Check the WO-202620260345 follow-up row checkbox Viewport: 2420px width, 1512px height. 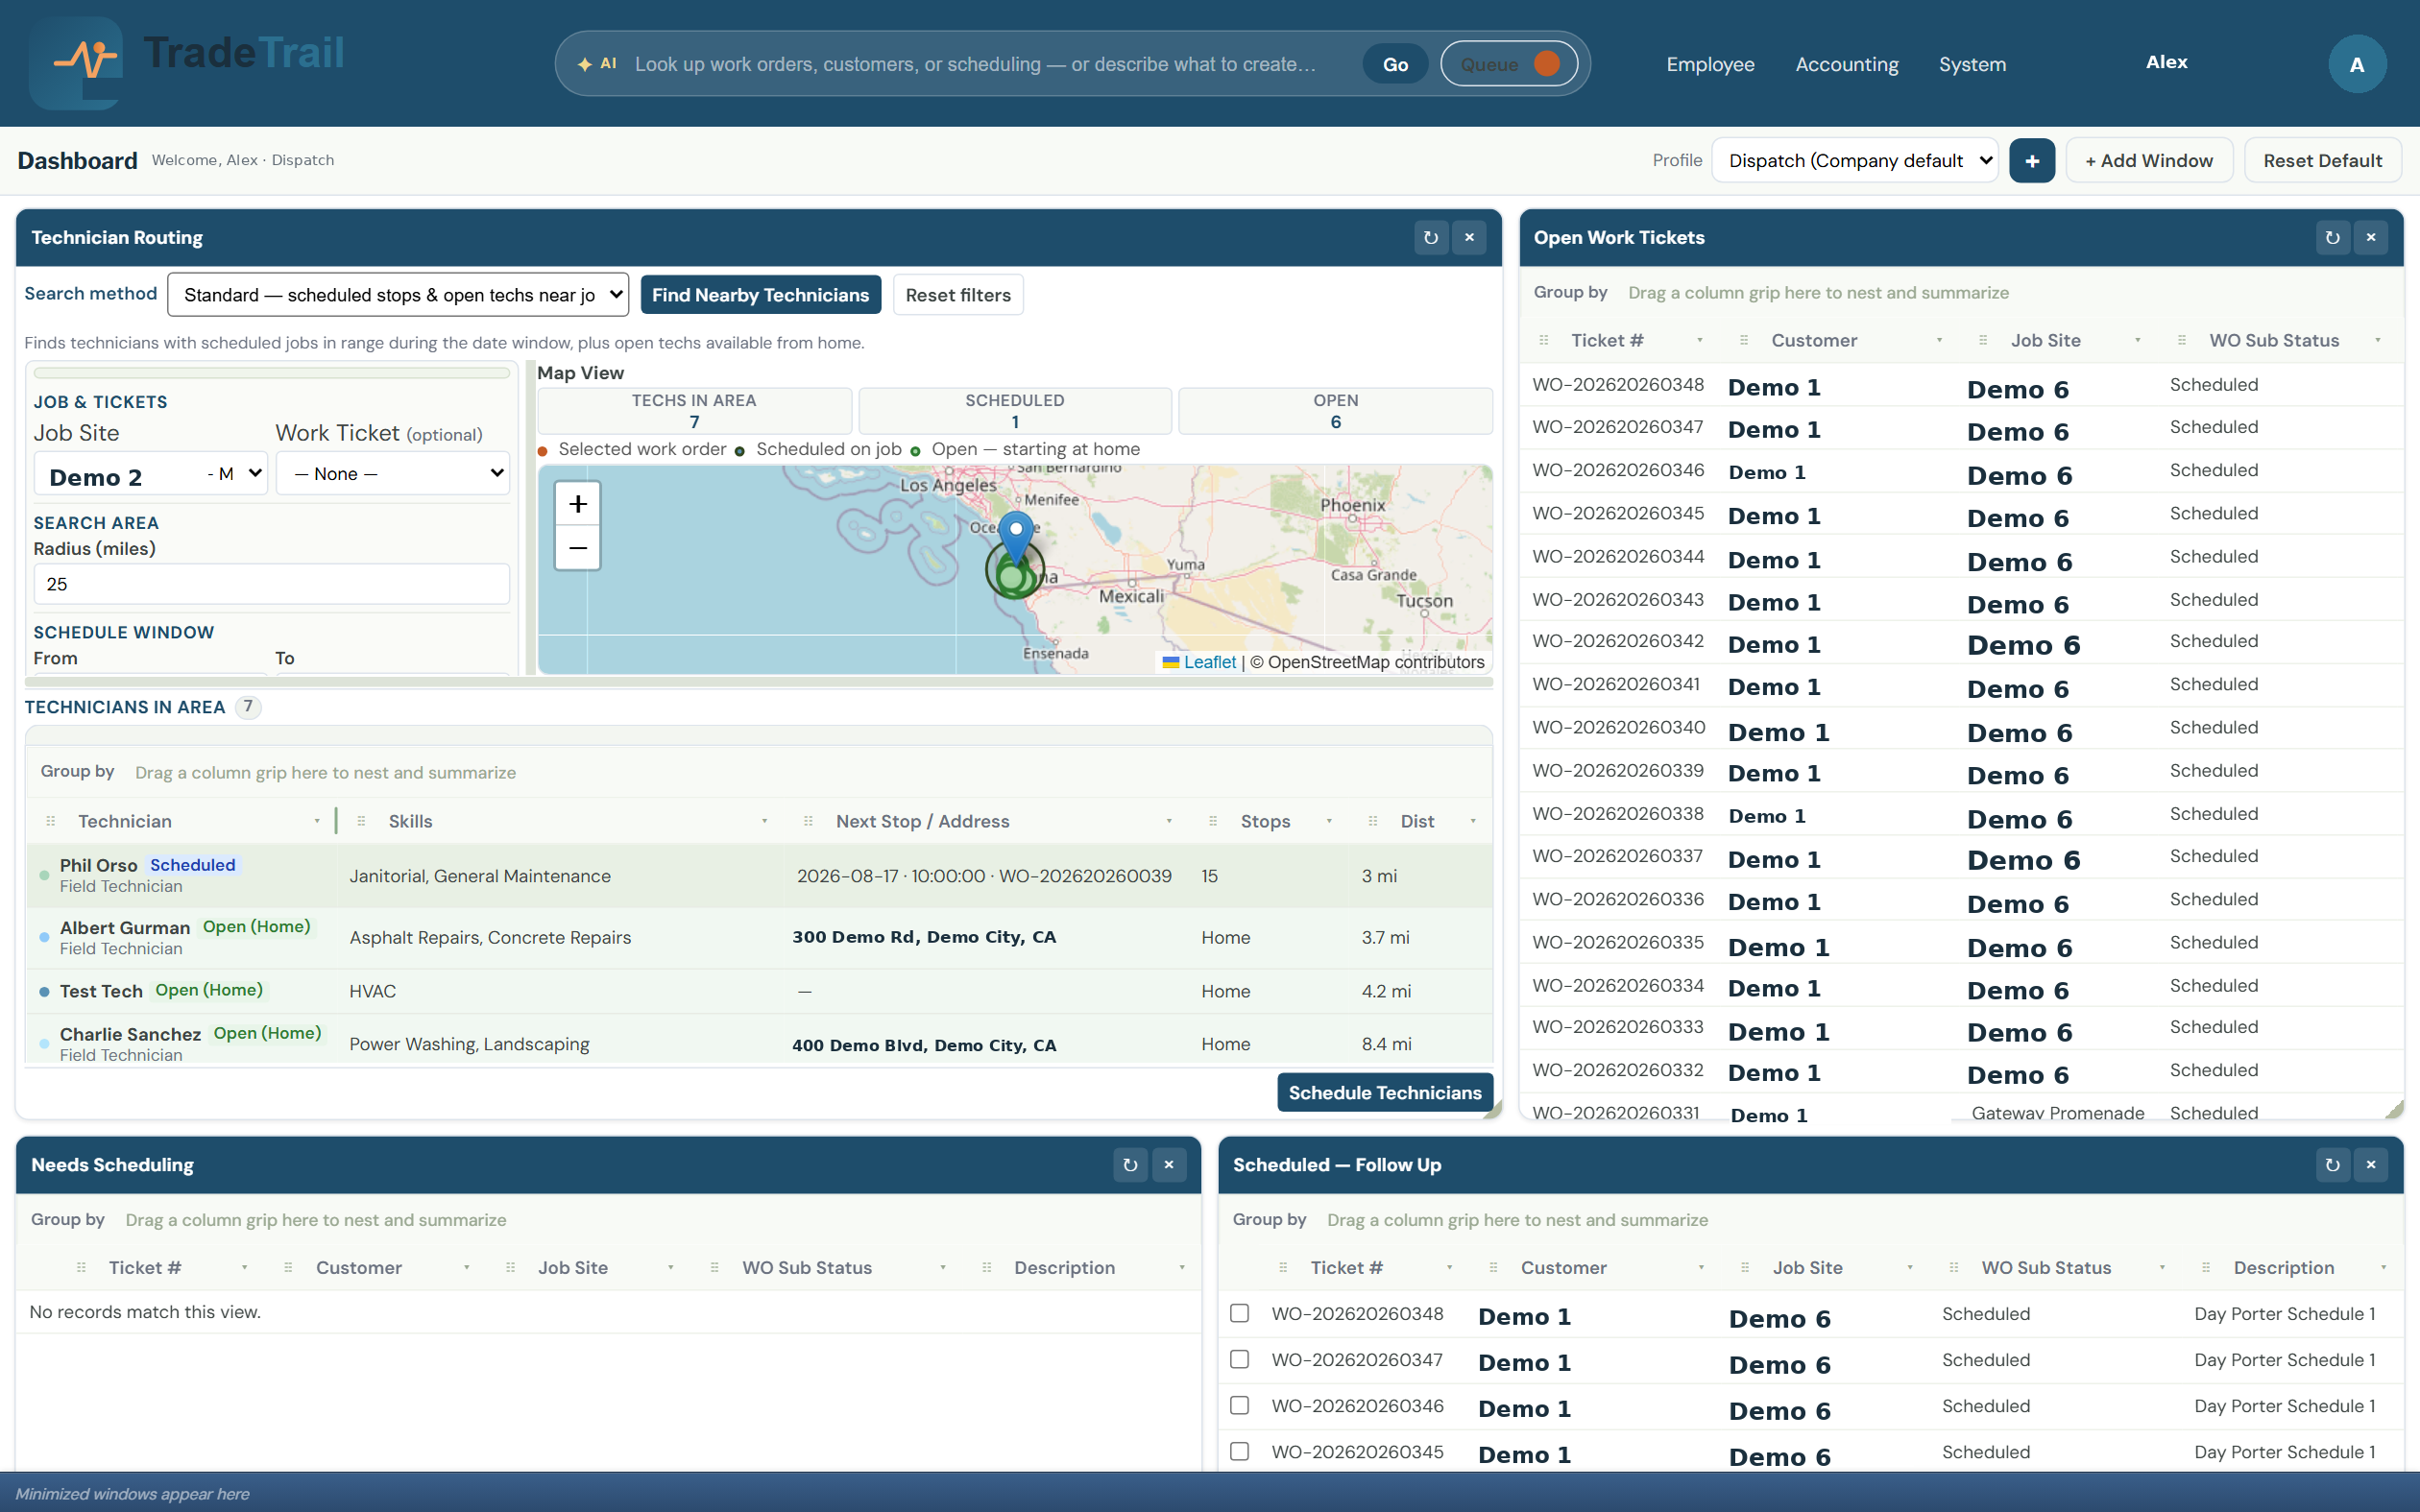coord(1239,1451)
